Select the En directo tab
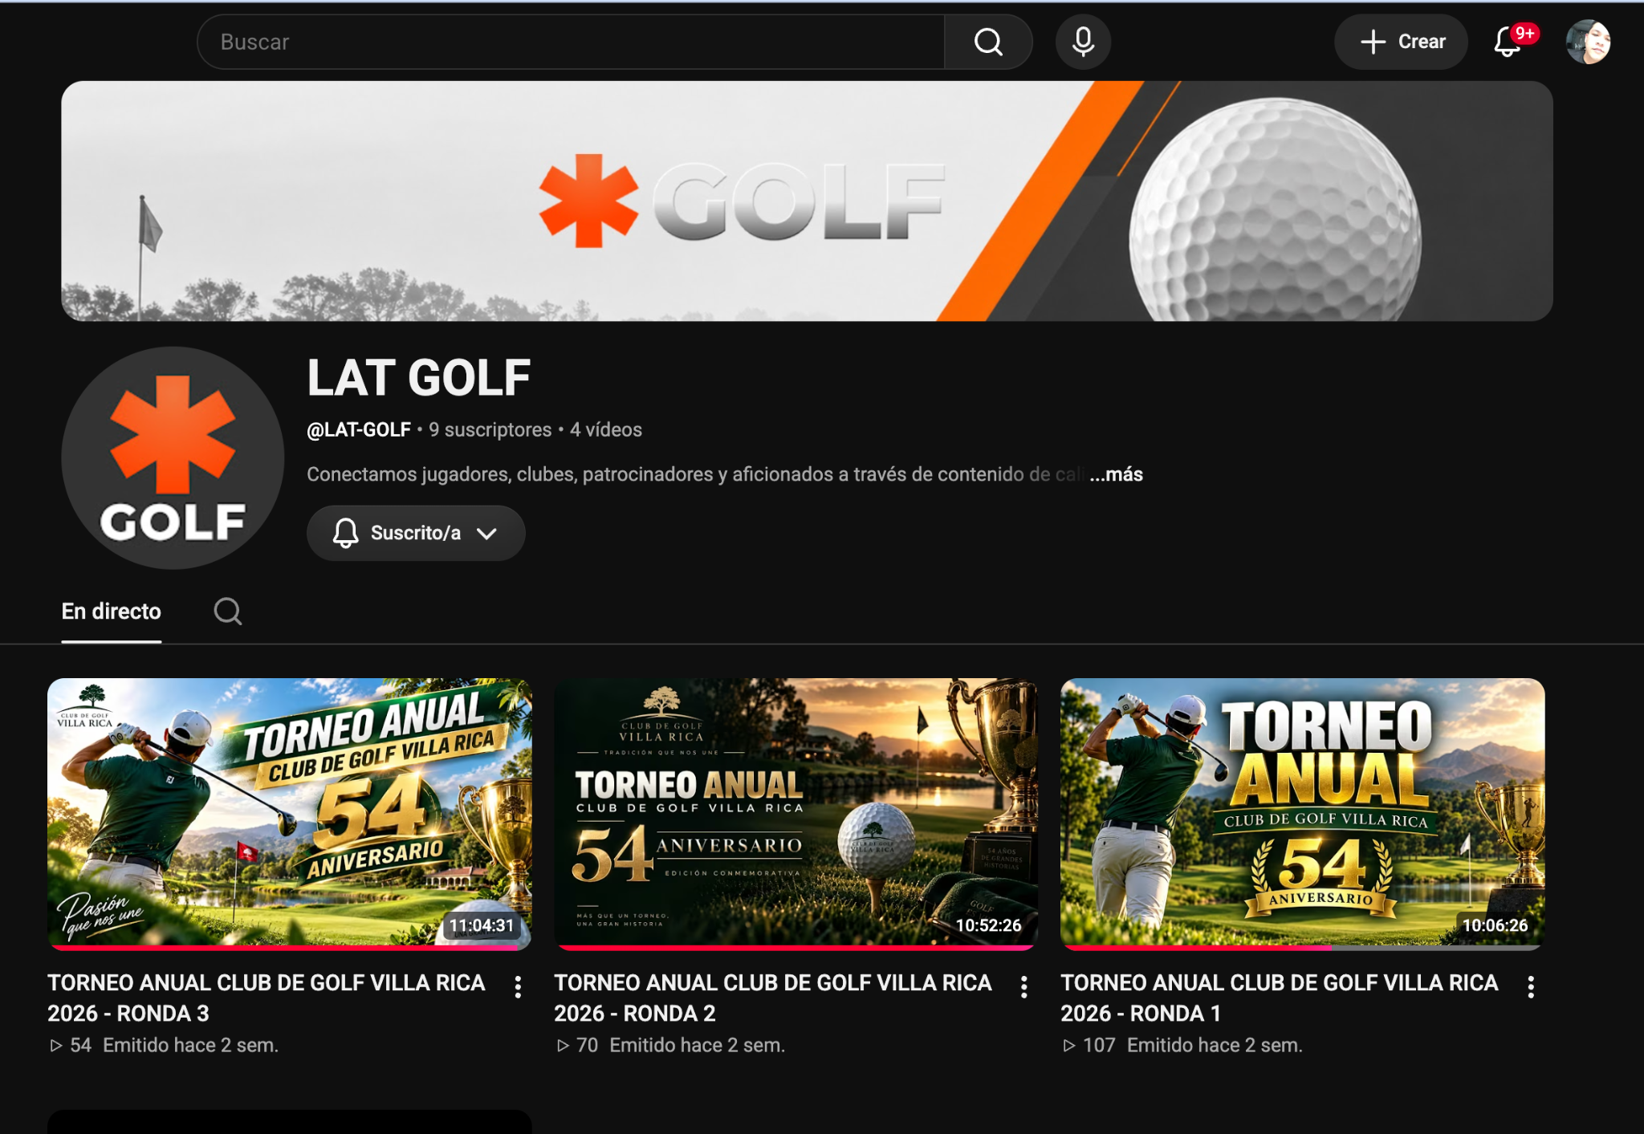The image size is (1644, 1134). coord(112,612)
